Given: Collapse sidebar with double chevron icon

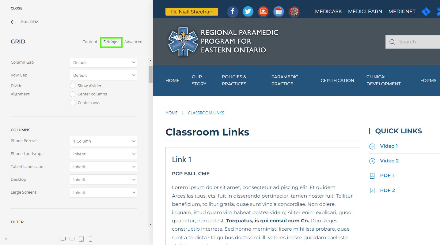Looking at the screenshot, I should 6,239.
